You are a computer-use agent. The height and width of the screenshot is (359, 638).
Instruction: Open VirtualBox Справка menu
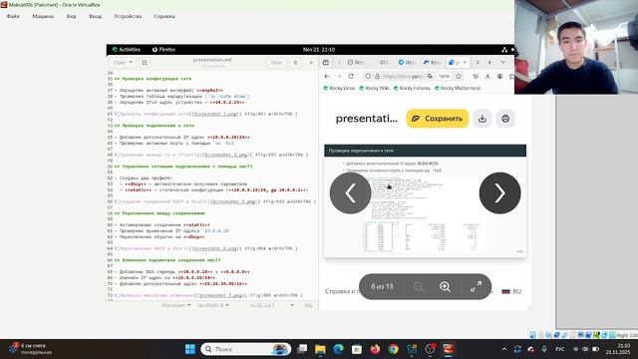point(164,16)
